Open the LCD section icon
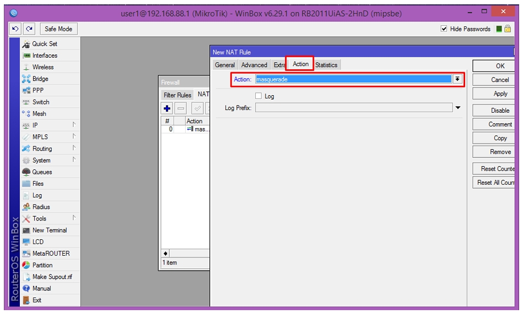This screenshot has width=523, height=314. pos(26,242)
